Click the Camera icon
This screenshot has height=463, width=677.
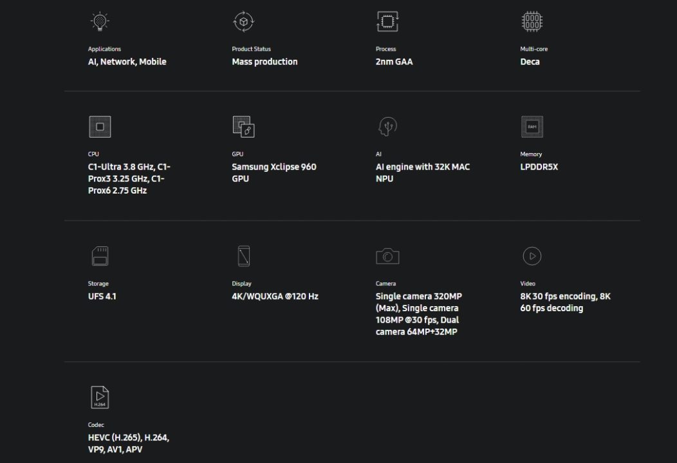(387, 256)
